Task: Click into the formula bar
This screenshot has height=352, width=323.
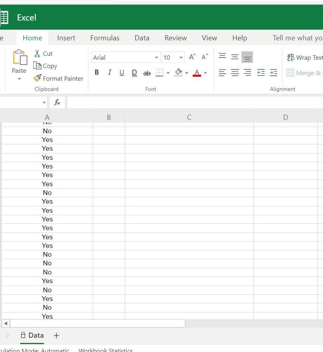Action: tap(195, 102)
